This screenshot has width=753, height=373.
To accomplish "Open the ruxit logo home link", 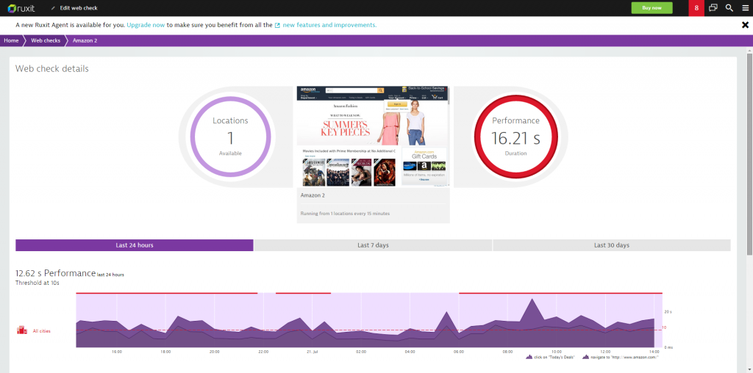I will click(x=21, y=8).
